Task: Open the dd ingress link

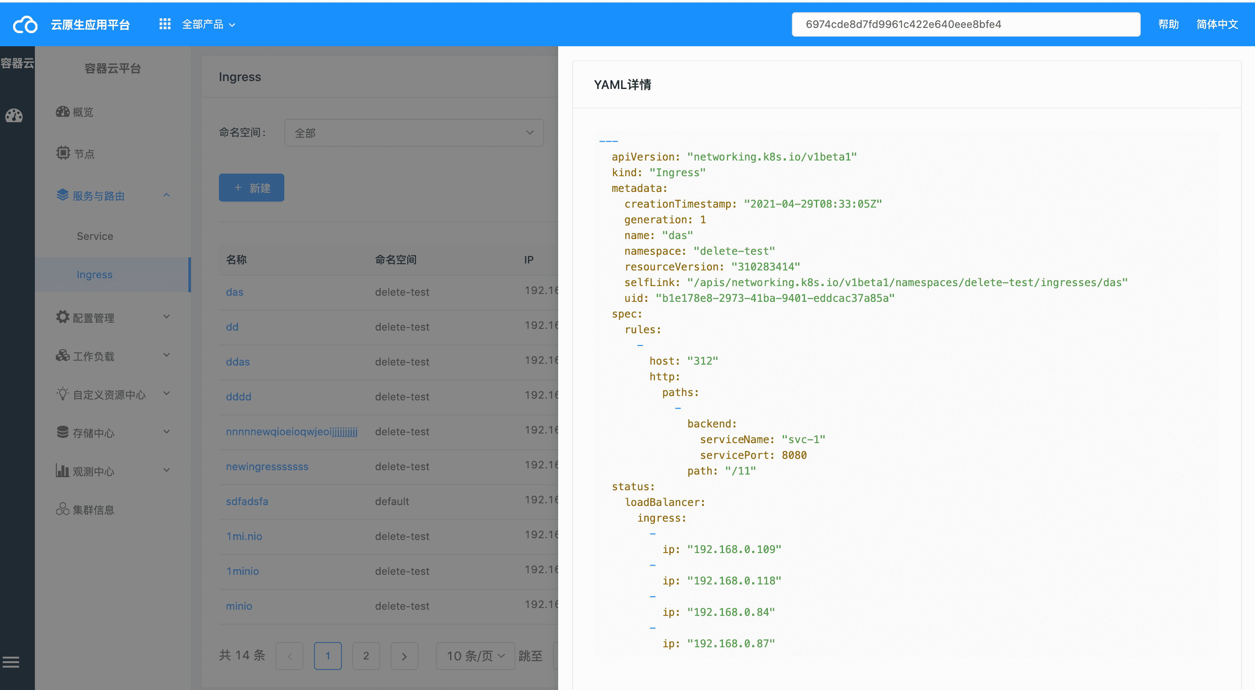Action: coord(232,327)
